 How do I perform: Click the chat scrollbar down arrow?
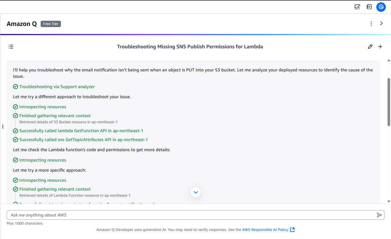tap(389, 201)
